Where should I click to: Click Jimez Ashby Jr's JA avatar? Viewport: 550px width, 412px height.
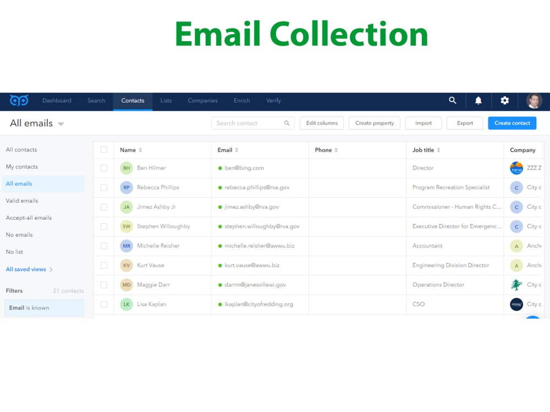coord(127,207)
